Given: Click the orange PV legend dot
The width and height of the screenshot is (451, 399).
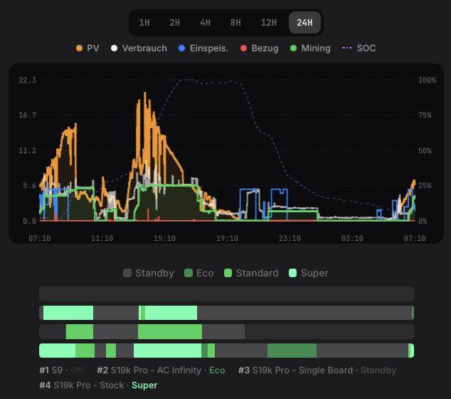Looking at the screenshot, I should tap(79, 48).
